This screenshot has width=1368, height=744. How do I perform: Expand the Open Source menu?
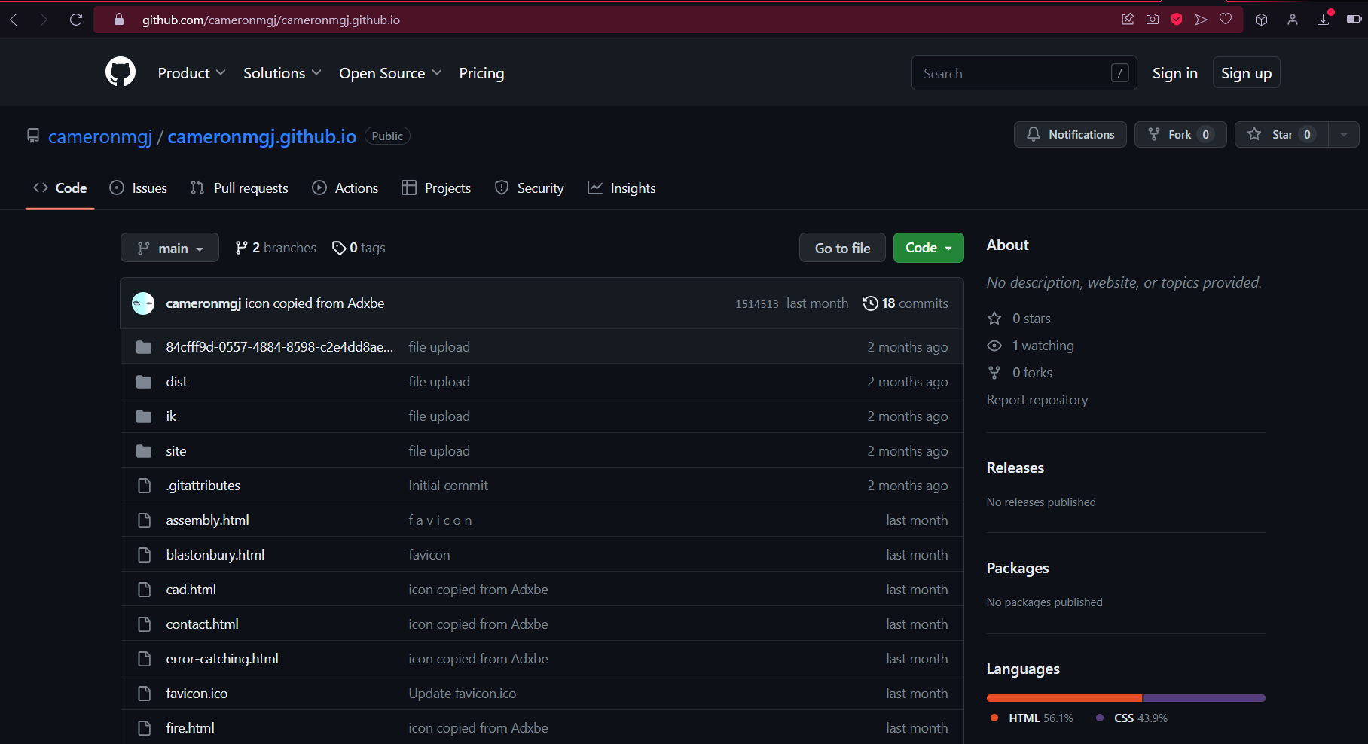pos(390,73)
